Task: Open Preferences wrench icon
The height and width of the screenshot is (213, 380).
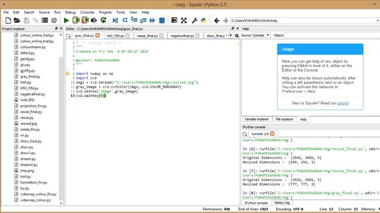Action: pos(195,21)
